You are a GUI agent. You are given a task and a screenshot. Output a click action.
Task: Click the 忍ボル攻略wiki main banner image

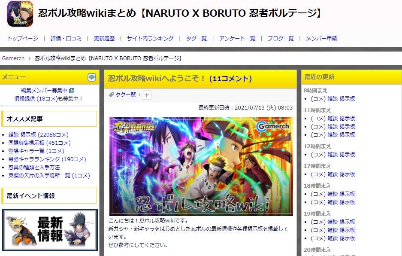(x=201, y=166)
